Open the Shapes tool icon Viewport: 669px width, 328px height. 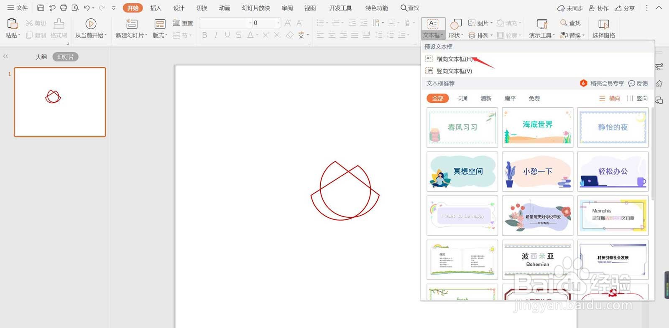click(456, 24)
